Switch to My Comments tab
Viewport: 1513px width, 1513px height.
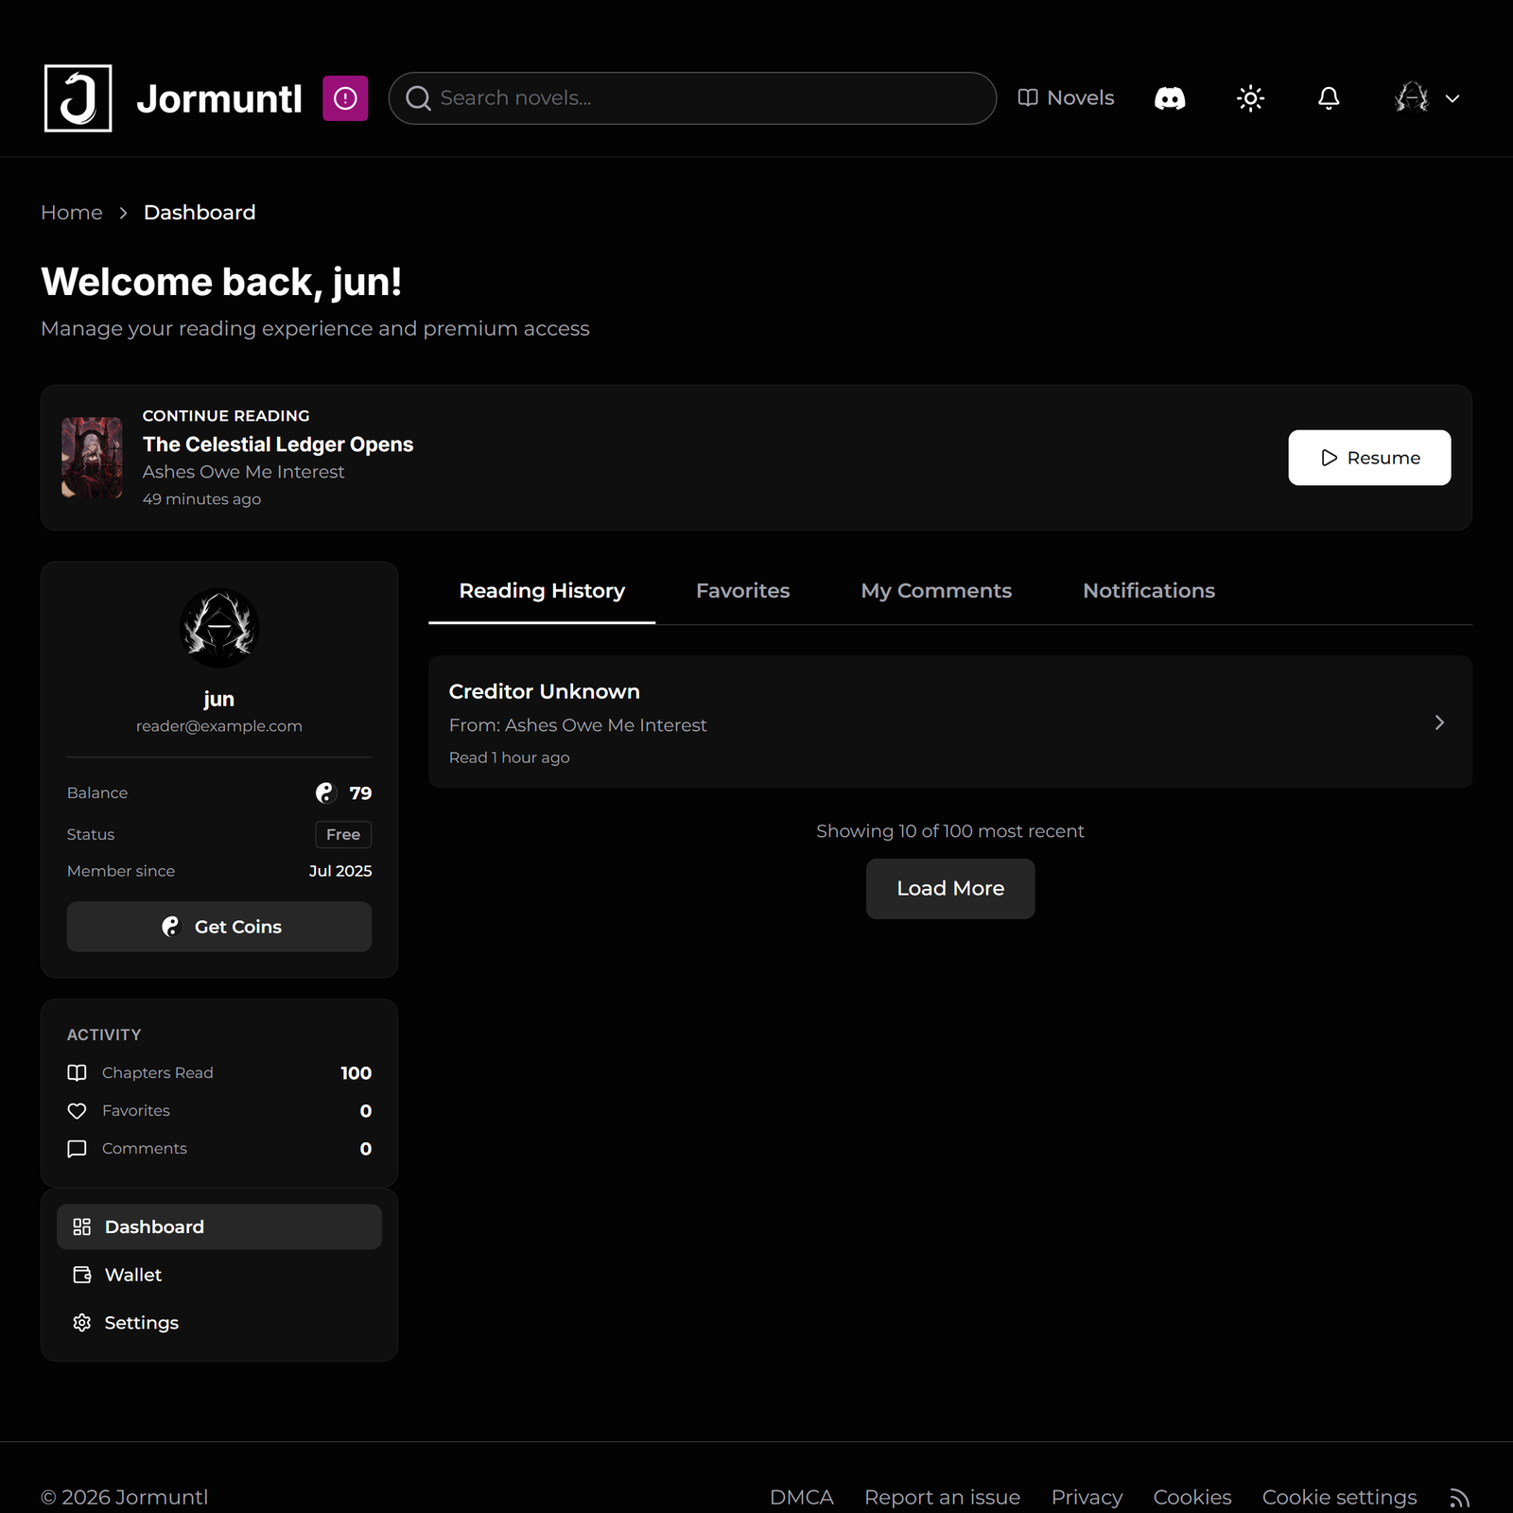click(x=936, y=591)
